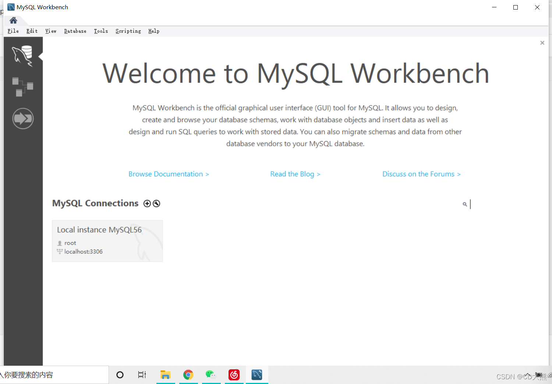
Task: Open Manage connections wrench icon
Action: click(x=156, y=204)
